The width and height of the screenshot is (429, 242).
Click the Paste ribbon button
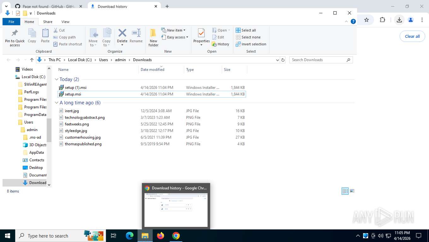[x=45, y=36]
